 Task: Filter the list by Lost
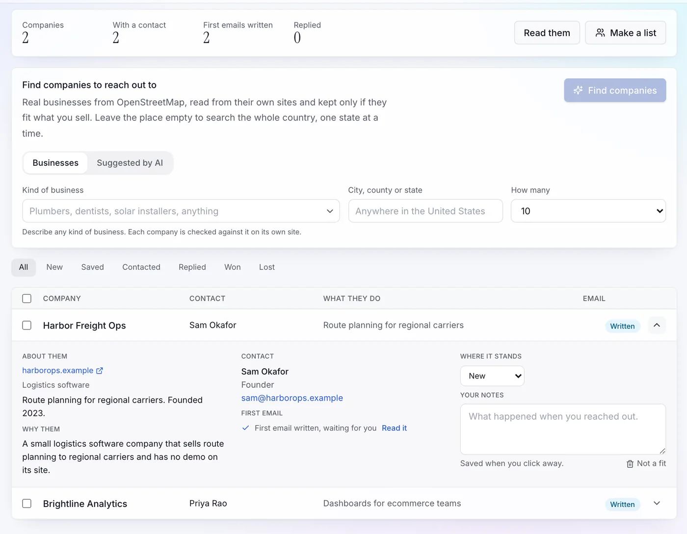pos(267,267)
